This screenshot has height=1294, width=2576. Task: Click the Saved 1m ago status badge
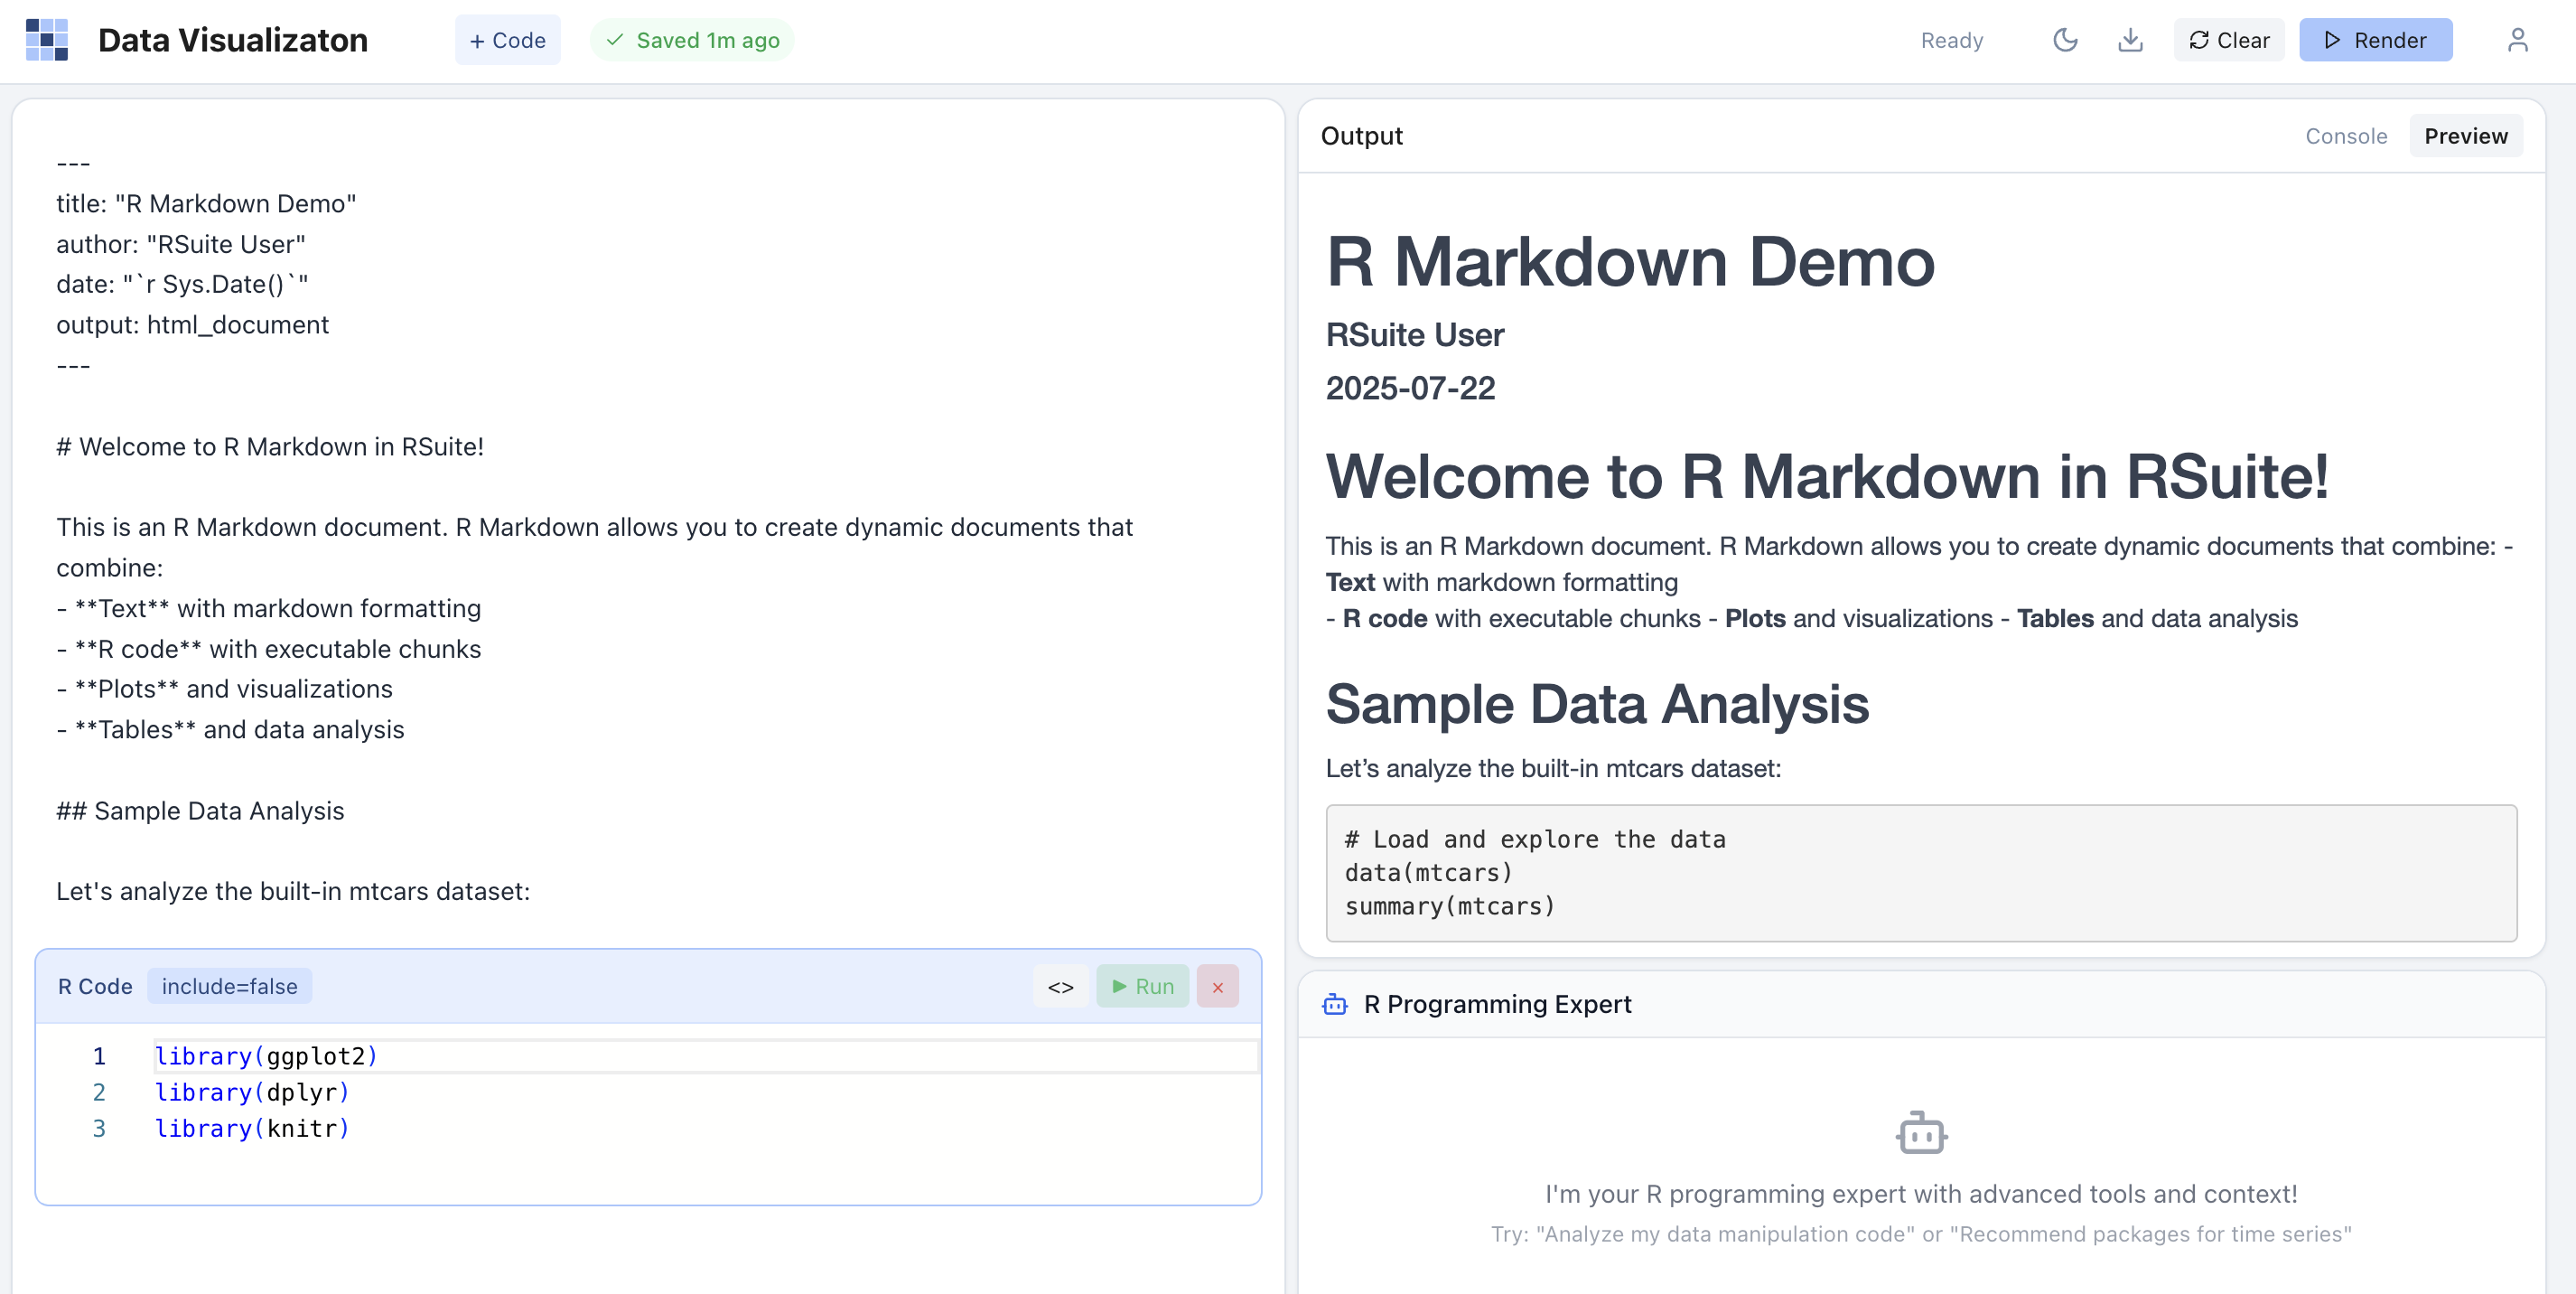click(692, 40)
